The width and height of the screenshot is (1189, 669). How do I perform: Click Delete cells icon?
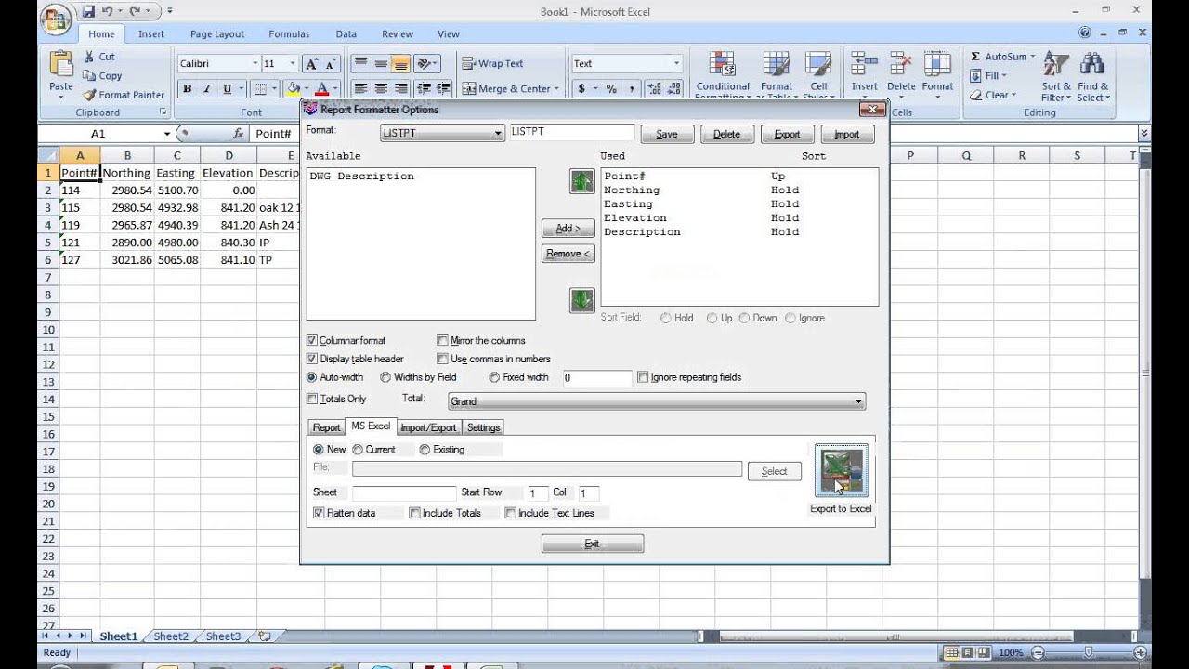tap(901, 64)
